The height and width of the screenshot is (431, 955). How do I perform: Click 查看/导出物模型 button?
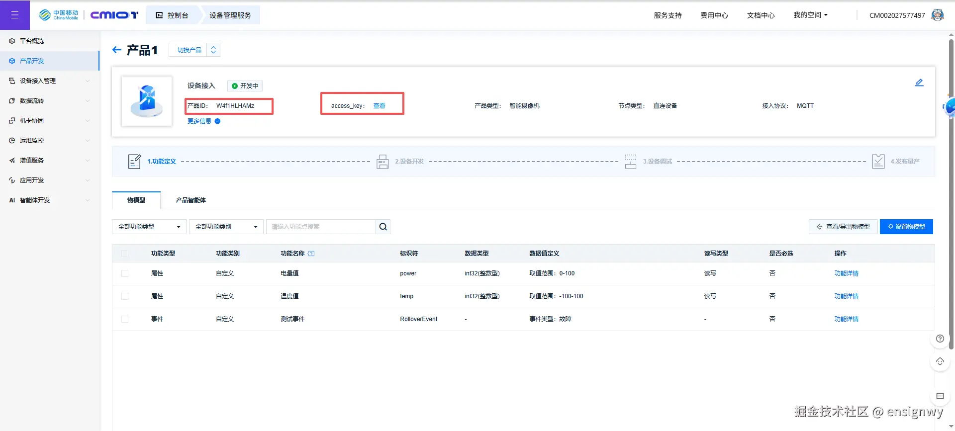pos(843,227)
